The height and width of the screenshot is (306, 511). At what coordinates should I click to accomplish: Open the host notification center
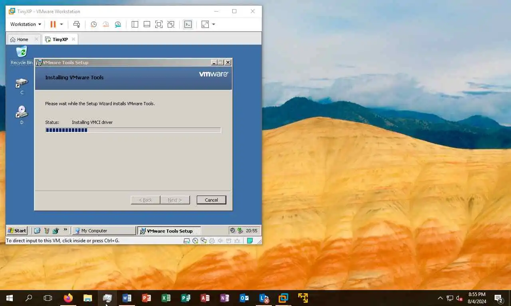coord(499,298)
